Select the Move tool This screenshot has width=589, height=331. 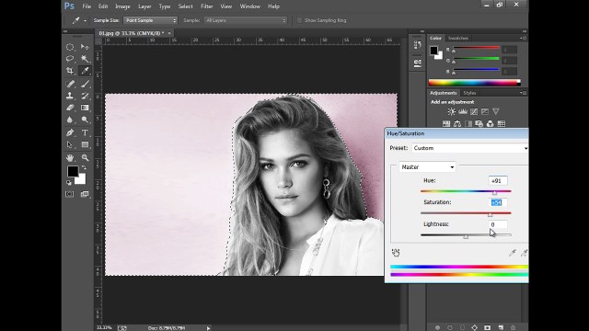pyautogui.click(x=85, y=47)
